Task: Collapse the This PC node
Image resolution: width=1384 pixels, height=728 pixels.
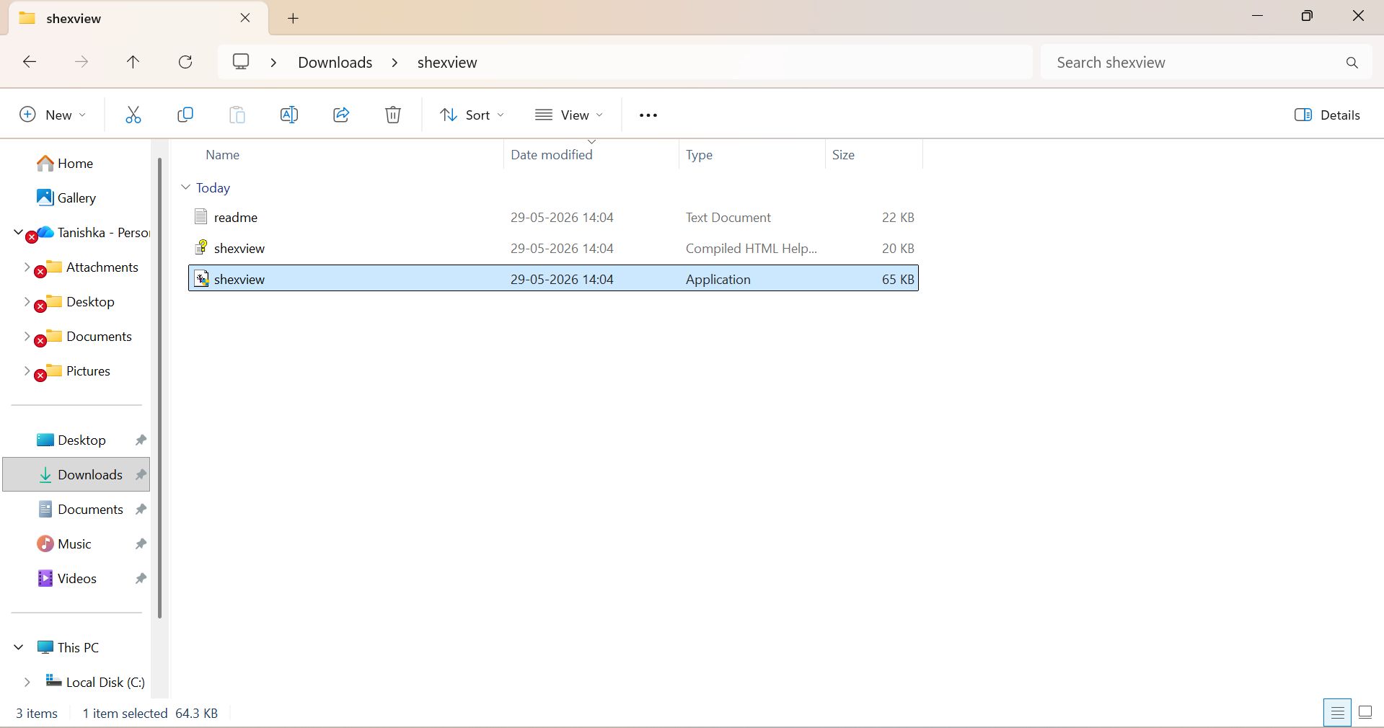Action: tap(18, 647)
